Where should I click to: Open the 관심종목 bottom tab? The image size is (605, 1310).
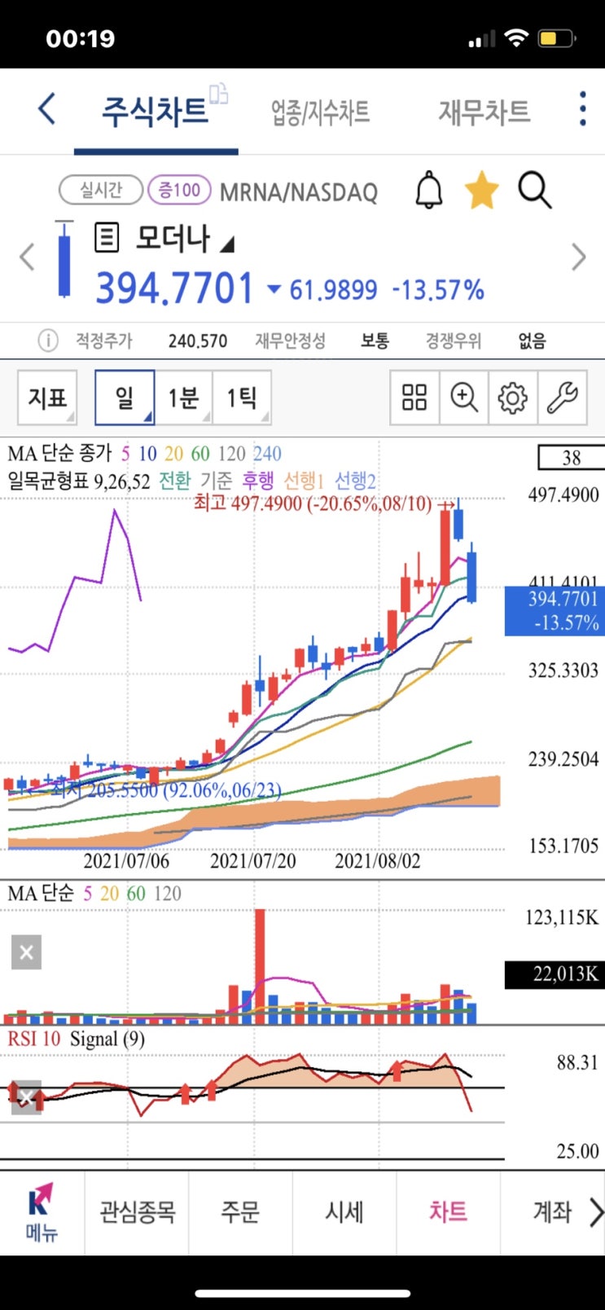137,1212
